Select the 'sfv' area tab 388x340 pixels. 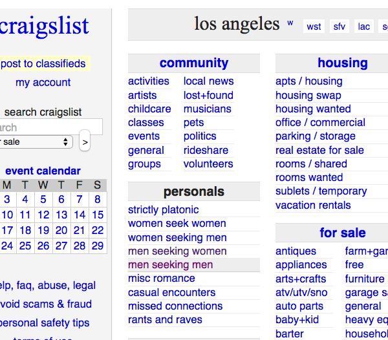tap(339, 27)
